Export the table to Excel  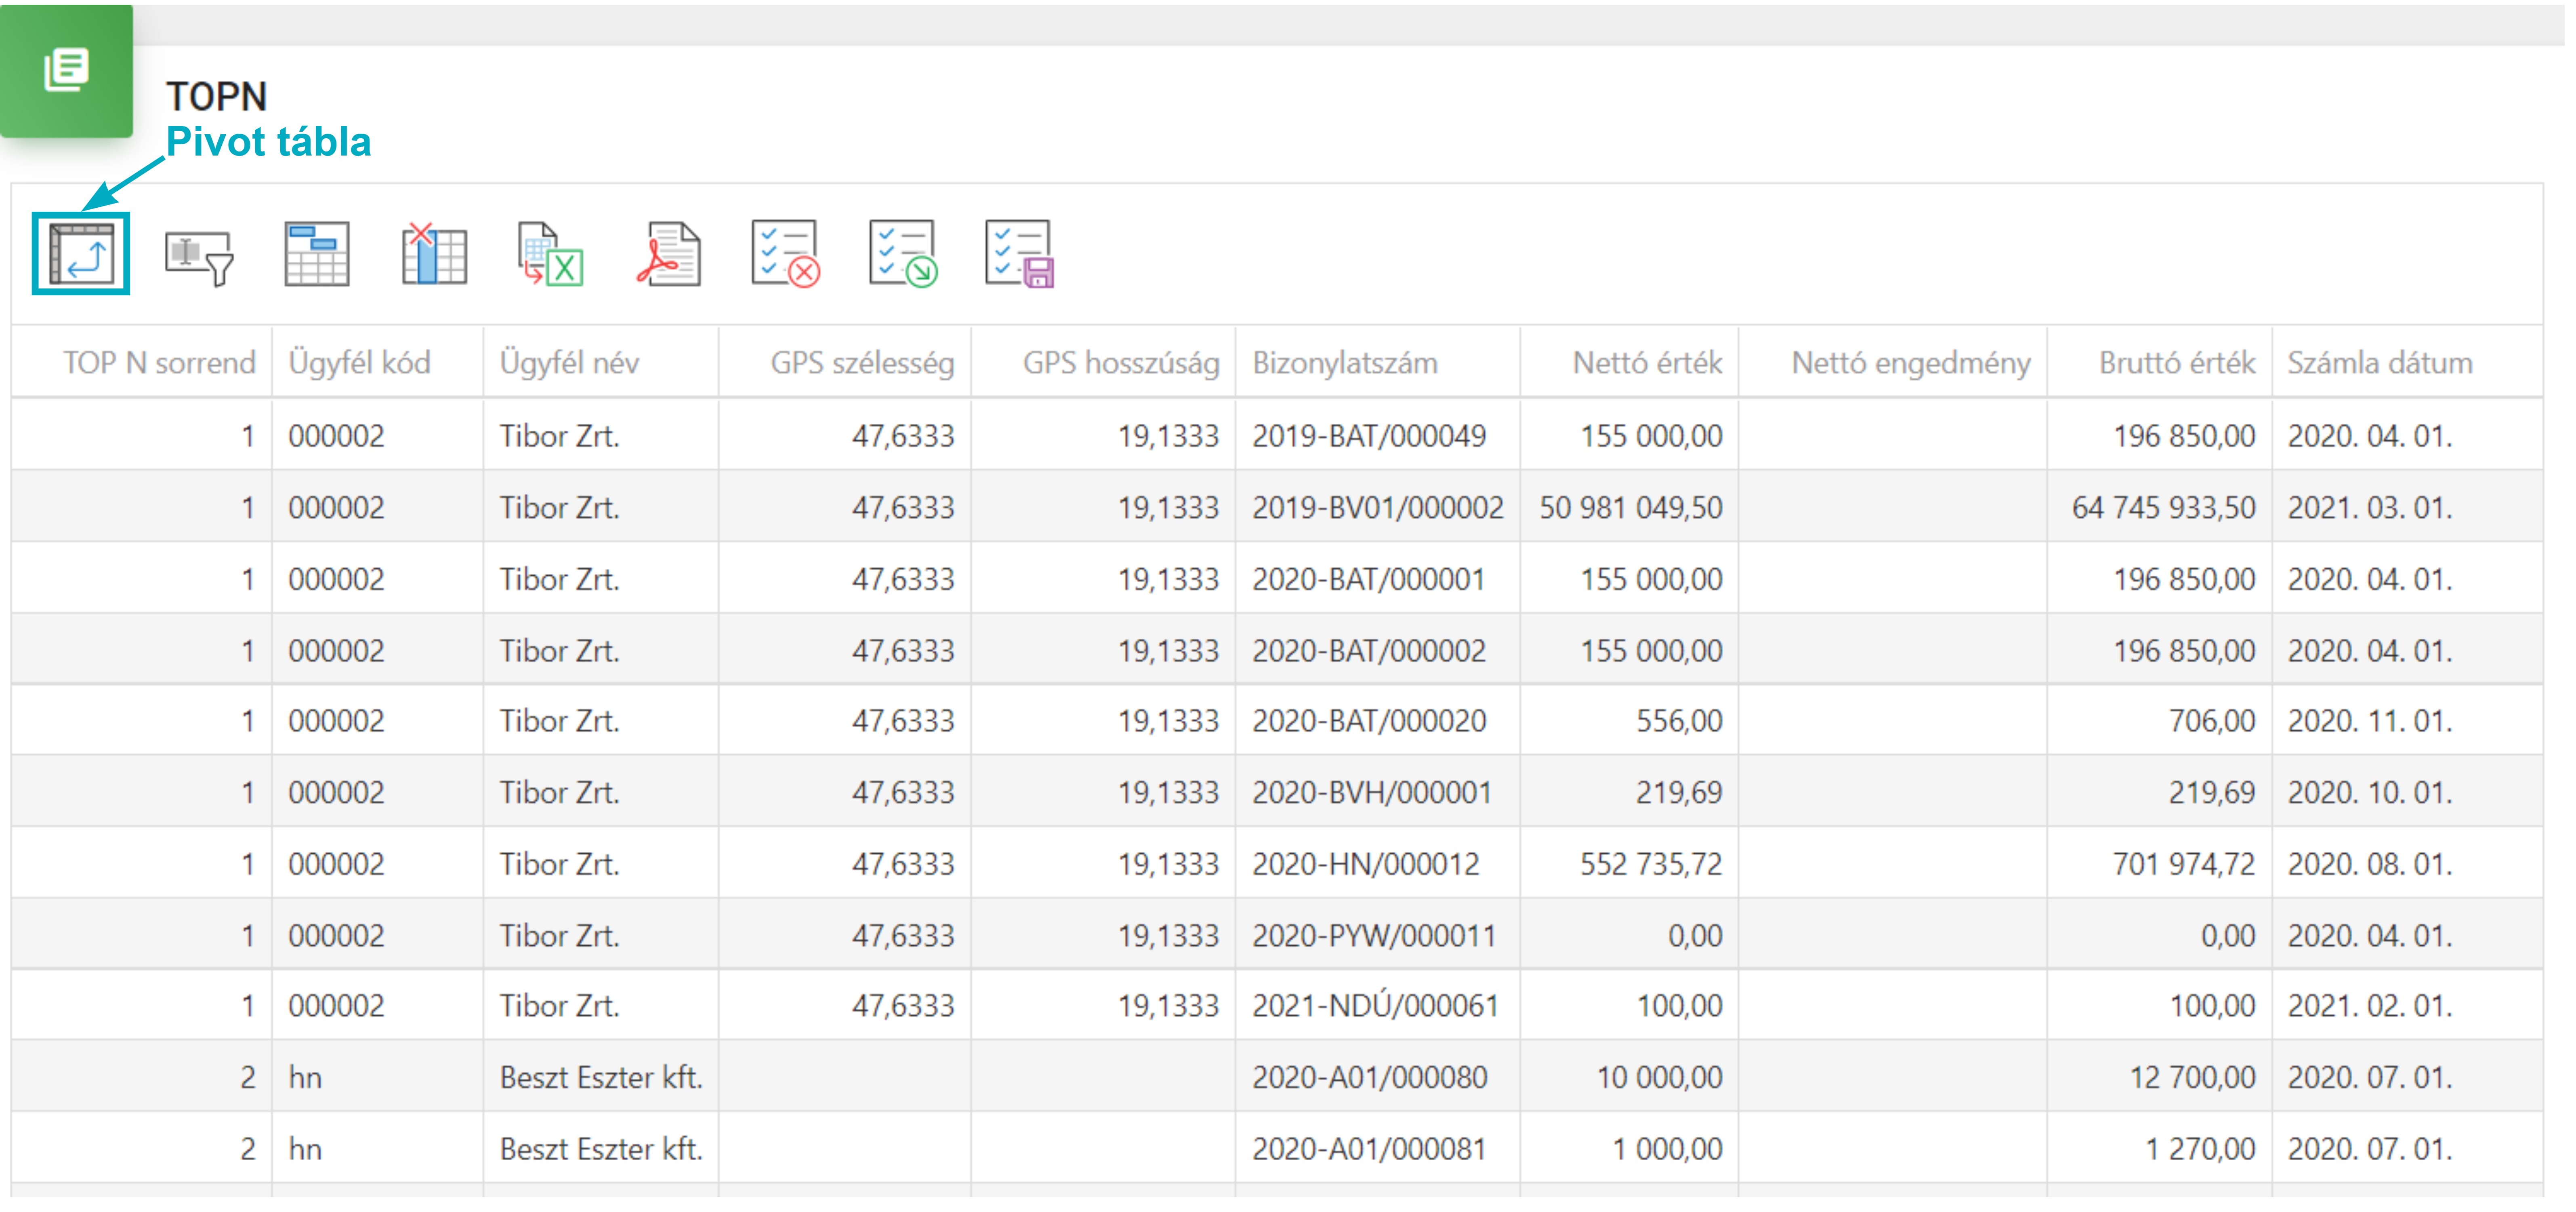(550, 254)
